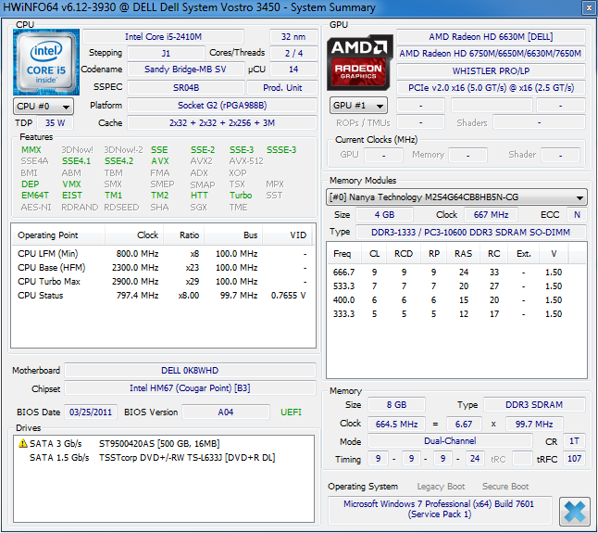Click the HTT feature flag
The height and width of the screenshot is (533, 598).
(199, 195)
